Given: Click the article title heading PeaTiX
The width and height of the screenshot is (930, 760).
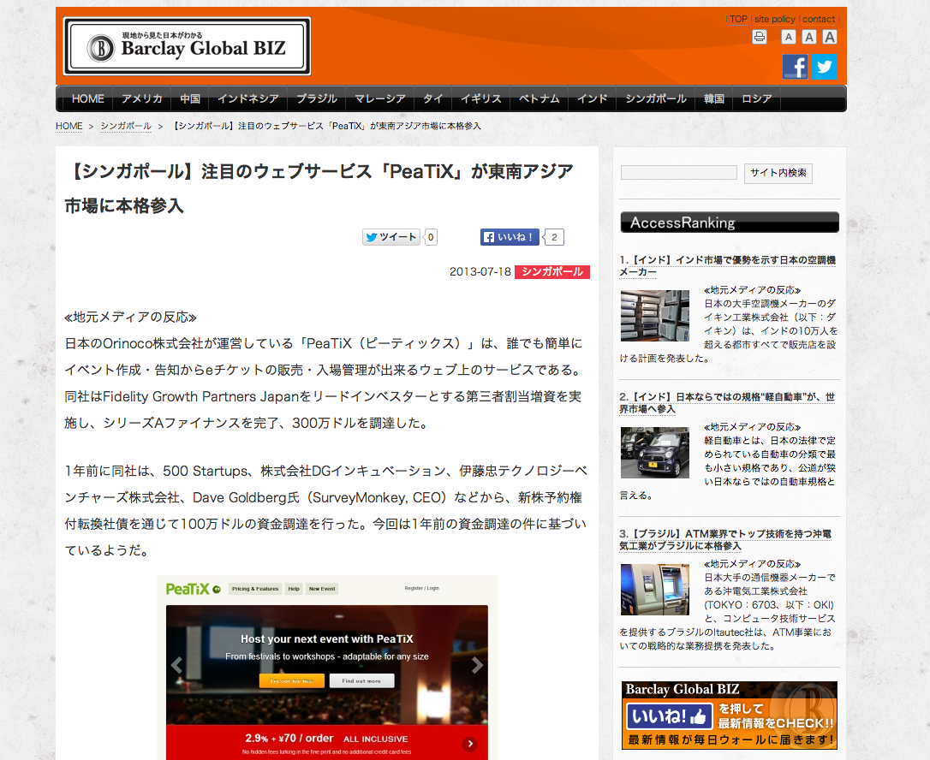Looking at the screenshot, I should (x=319, y=188).
